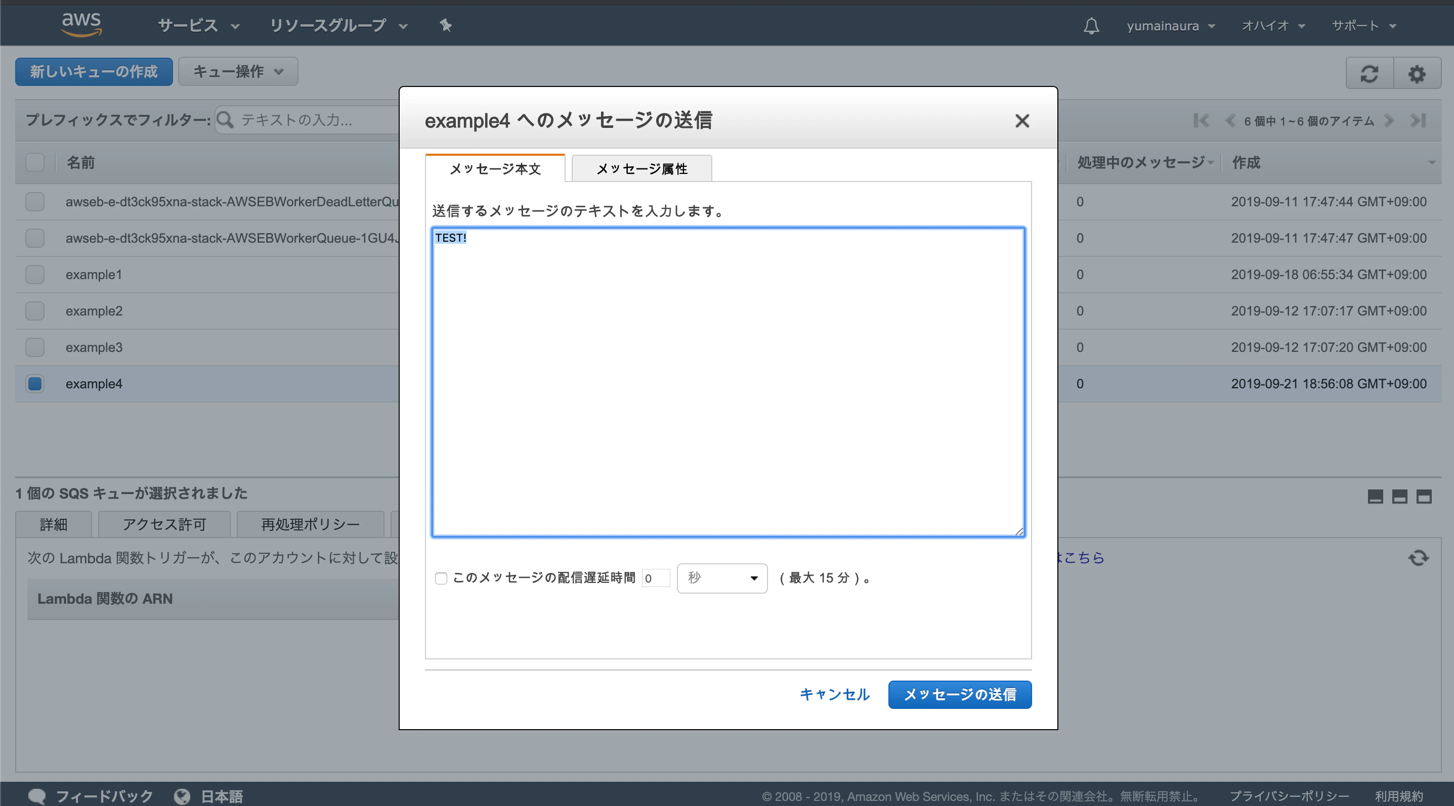Select the example2 queue name
Viewport: 1454px width, 806px height.
coord(94,311)
